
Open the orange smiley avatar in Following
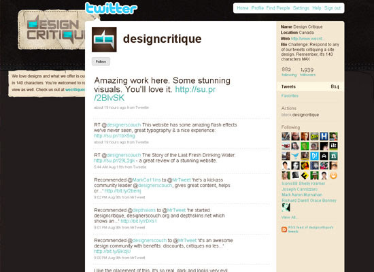click(333, 175)
